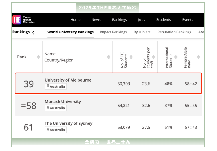This screenshot has height=151, width=217.
Task: Click the rank number 39
Action: point(29,84)
